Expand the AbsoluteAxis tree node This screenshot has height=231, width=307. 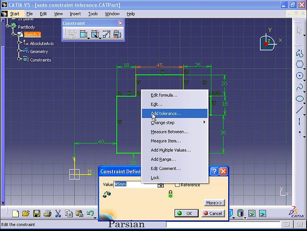pyautogui.click(x=19, y=42)
